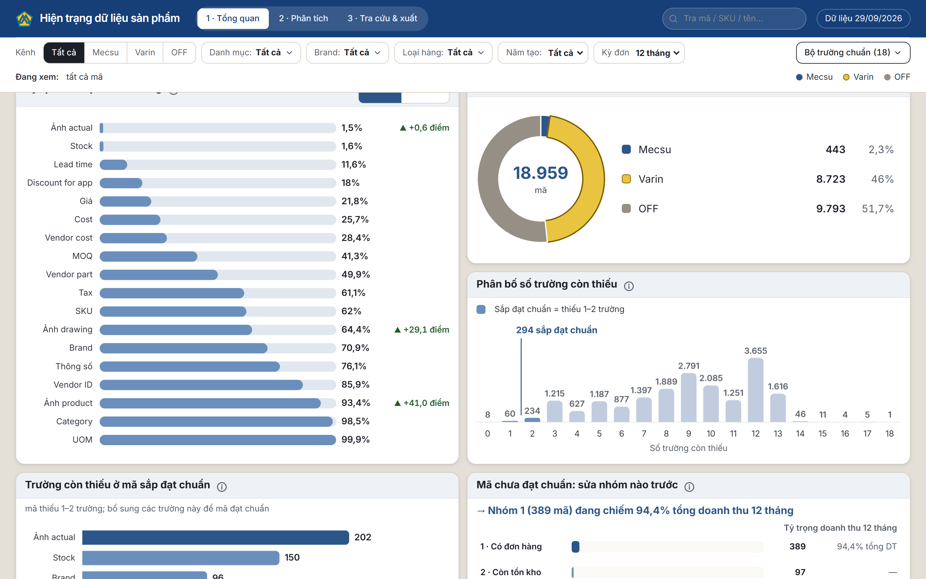Viewport: 926px width, 579px height.
Task: Filter by the Mecsu channel
Action: (x=105, y=52)
